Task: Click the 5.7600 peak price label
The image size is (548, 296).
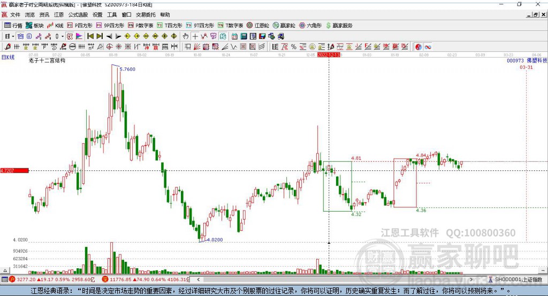Action: pos(127,69)
